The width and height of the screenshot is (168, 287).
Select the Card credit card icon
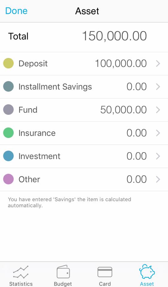tap(105, 272)
